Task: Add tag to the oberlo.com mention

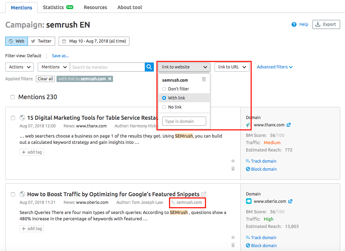Action: [x=32, y=229]
